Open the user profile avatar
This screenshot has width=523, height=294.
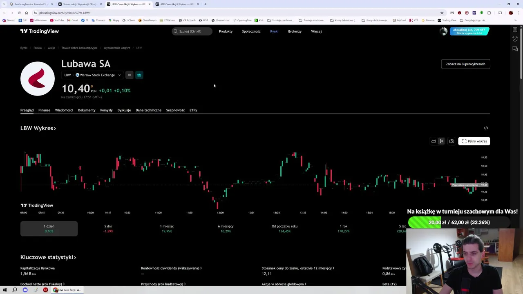(x=443, y=31)
